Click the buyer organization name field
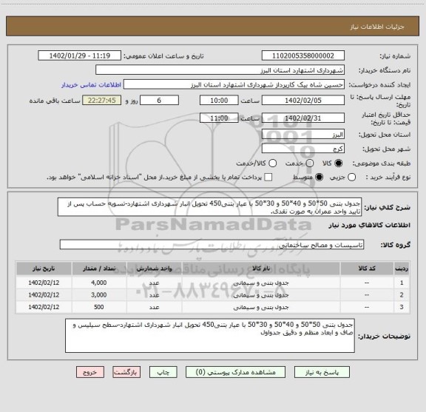The image size is (426, 412). [220, 70]
